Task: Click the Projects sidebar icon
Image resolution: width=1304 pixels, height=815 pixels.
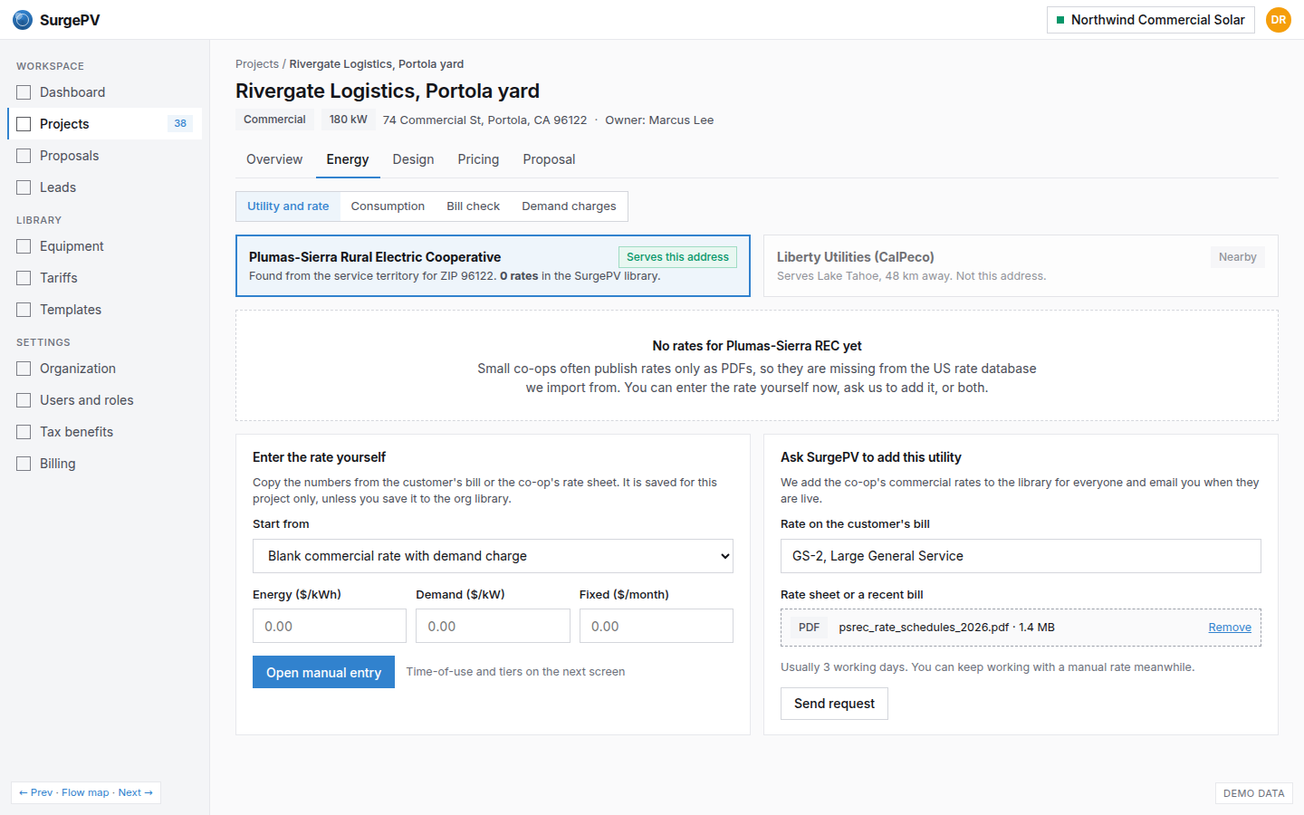Action: 24,124
